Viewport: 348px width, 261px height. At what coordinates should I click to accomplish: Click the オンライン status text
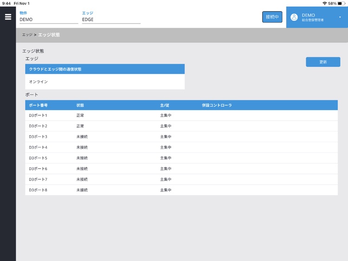(x=39, y=82)
